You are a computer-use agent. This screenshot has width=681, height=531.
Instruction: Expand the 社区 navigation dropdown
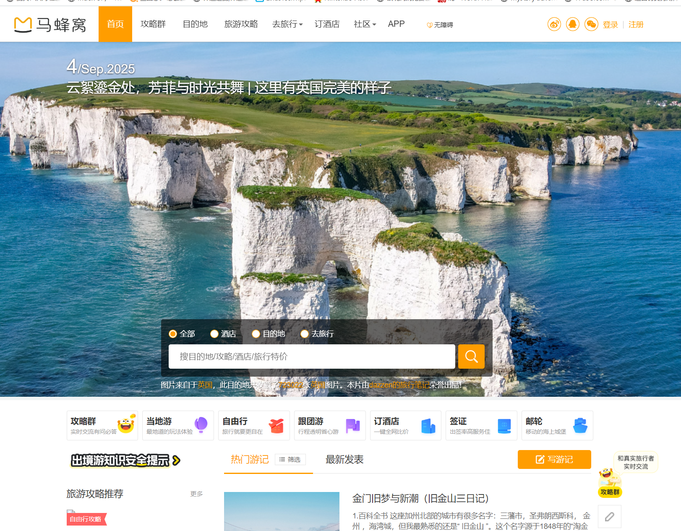pos(365,24)
